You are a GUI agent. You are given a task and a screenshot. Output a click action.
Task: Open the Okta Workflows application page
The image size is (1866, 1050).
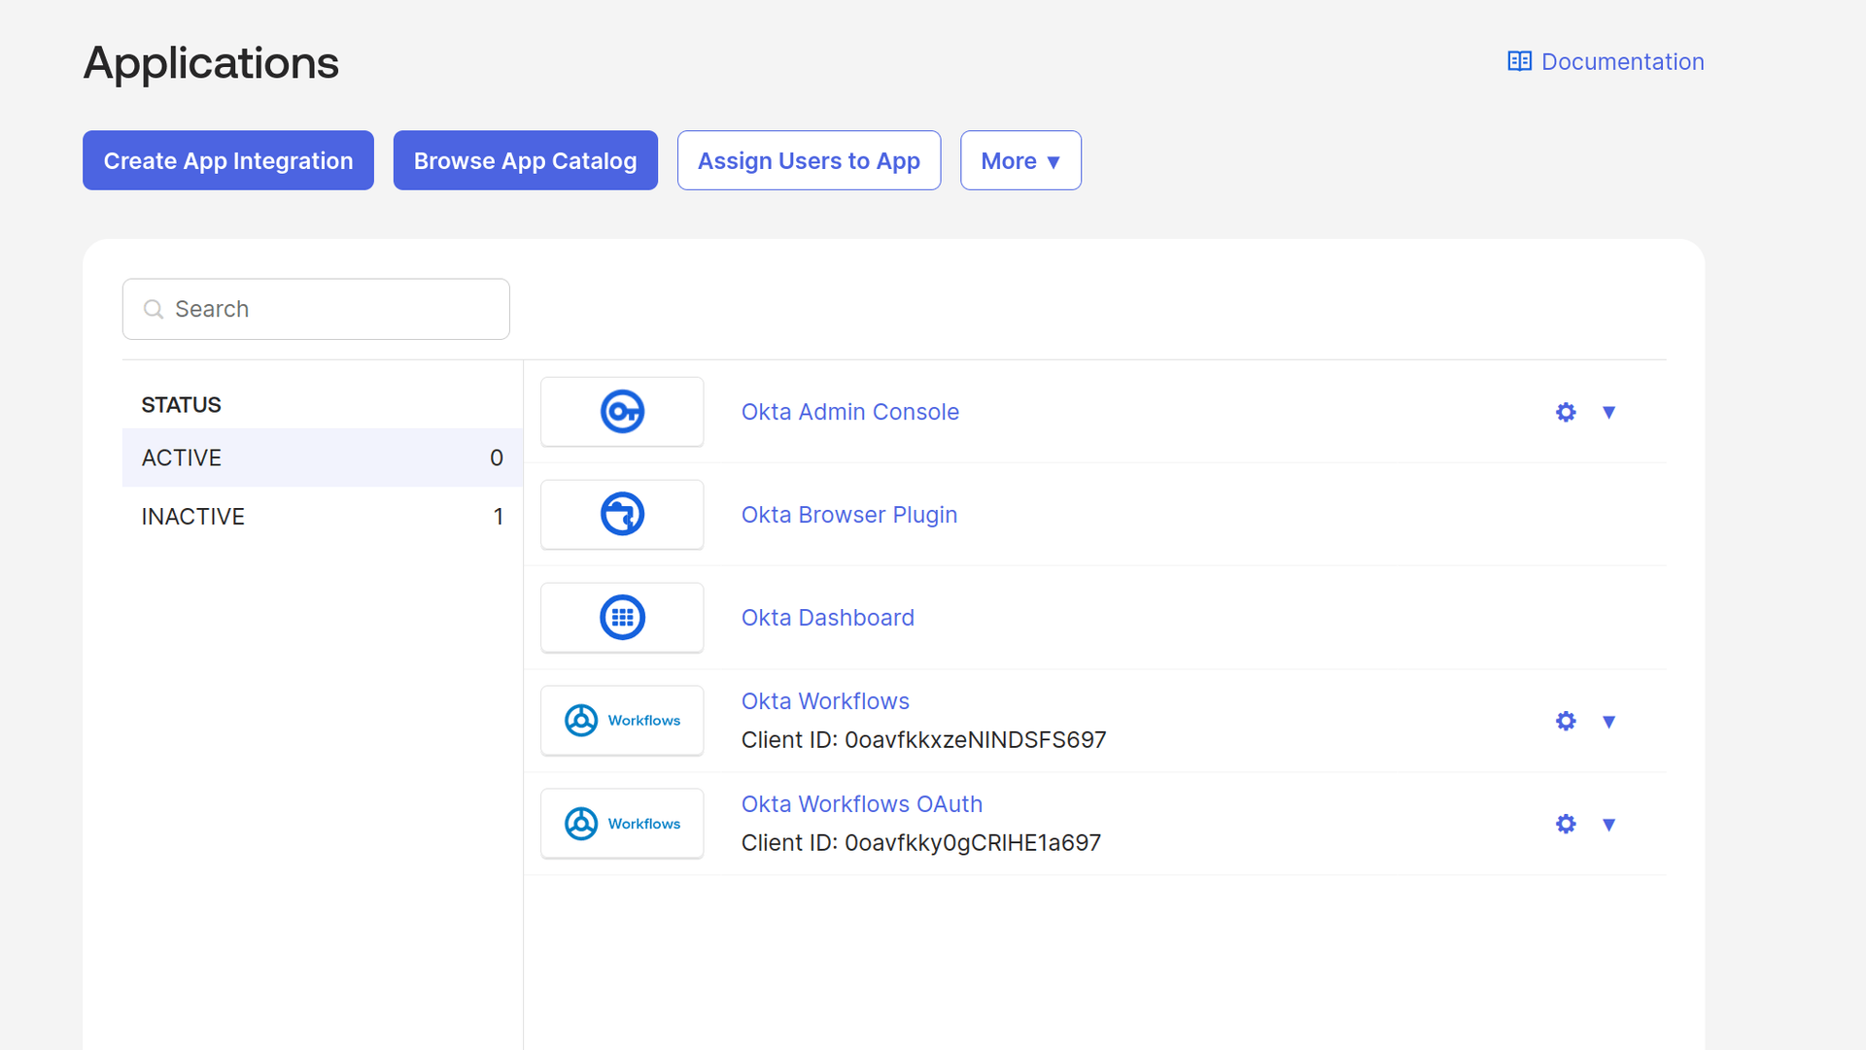coord(825,700)
